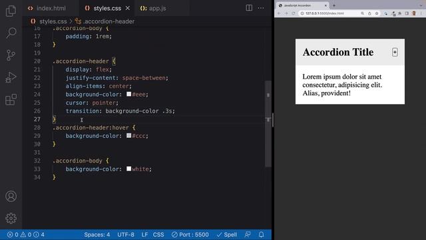The height and width of the screenshot is (240, 426).
Task: Click the editor vertical scrollbar
Action: pyautogui.click(x=268, y=124)
